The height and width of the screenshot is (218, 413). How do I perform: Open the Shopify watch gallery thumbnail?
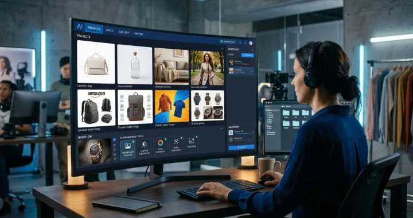pyautogui.click(x=208, y=106)
